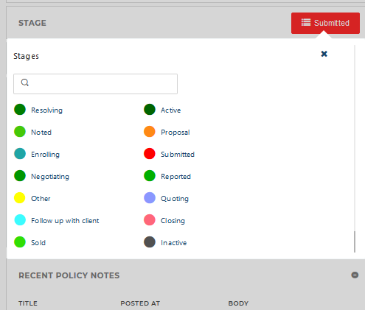This screenshot has height=310, width=365.
Task: Choose the Active stage label
Action: coord(171,110)
